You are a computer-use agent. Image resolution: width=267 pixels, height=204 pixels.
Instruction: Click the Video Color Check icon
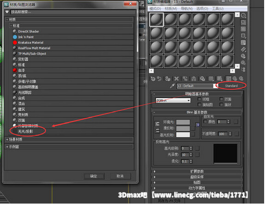click(243, 42)
